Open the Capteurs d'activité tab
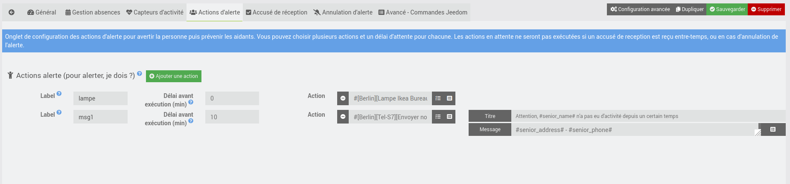Screen dimensions: 790x184 (155, 12)
